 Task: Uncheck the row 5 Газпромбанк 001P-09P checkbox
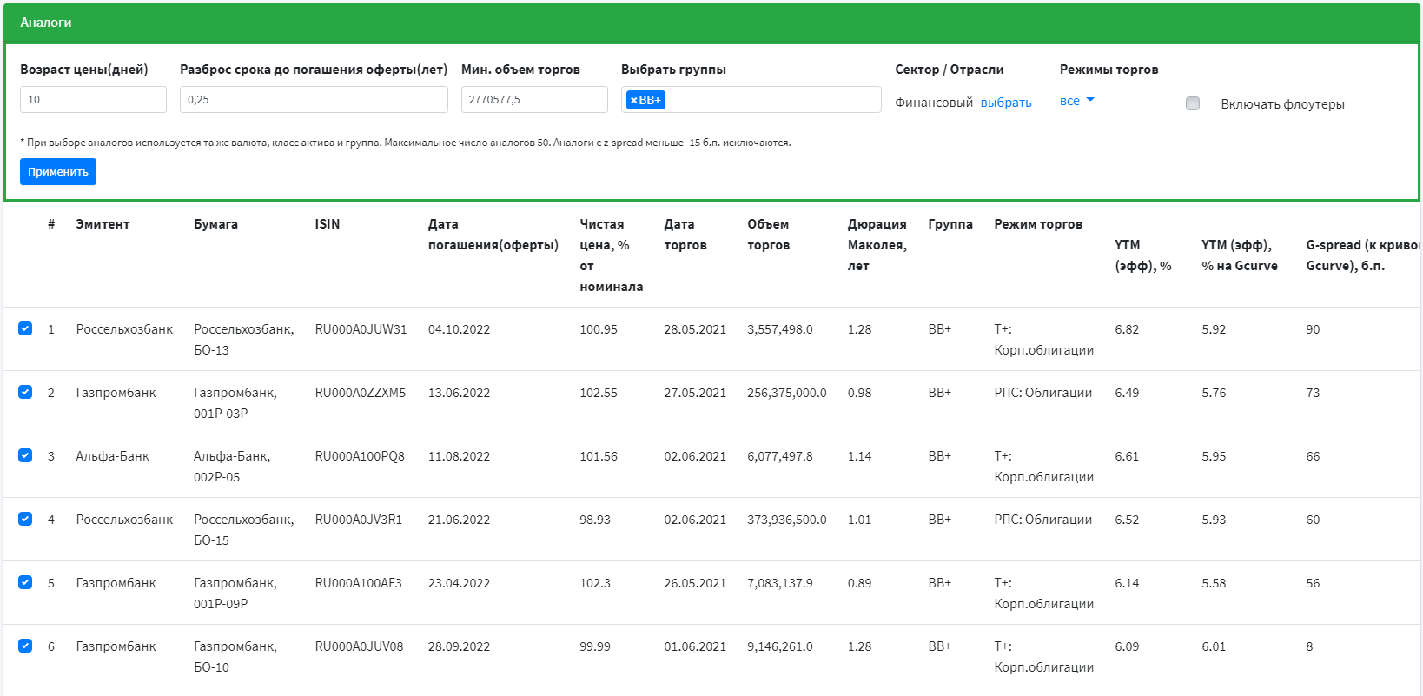coord(25,582)
